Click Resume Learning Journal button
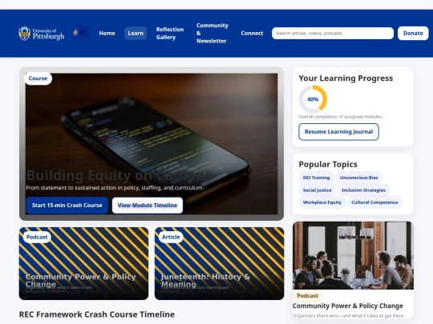This screenshot has width=433, height=324. (x=338, y=132)
